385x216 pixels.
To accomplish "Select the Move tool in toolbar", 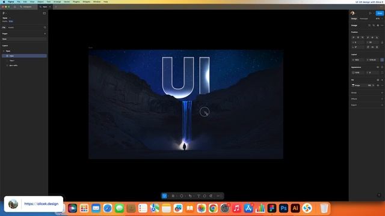I will point(164,196).
